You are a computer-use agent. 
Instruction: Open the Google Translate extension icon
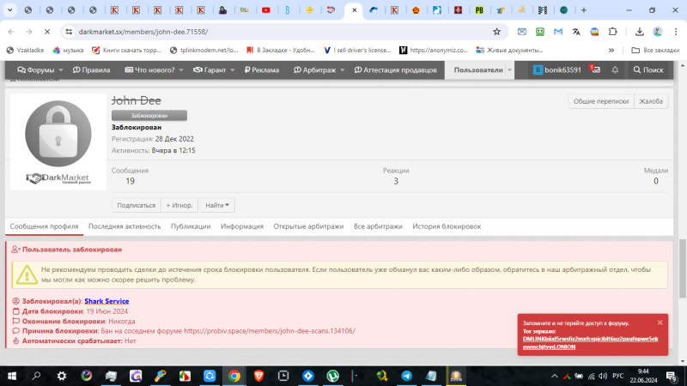click(576, 32)
